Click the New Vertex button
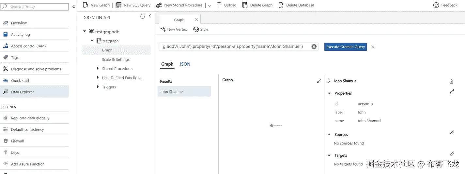The height and width of the screenshot is (174, 465). click(x=174, y=29)
